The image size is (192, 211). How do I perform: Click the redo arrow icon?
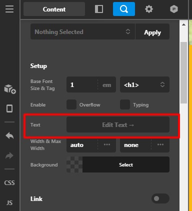pyautogui.click(x=9, y=155)
